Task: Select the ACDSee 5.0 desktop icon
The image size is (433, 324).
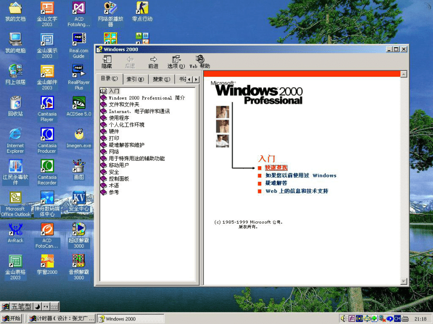Action: click(x=79, y=106)
